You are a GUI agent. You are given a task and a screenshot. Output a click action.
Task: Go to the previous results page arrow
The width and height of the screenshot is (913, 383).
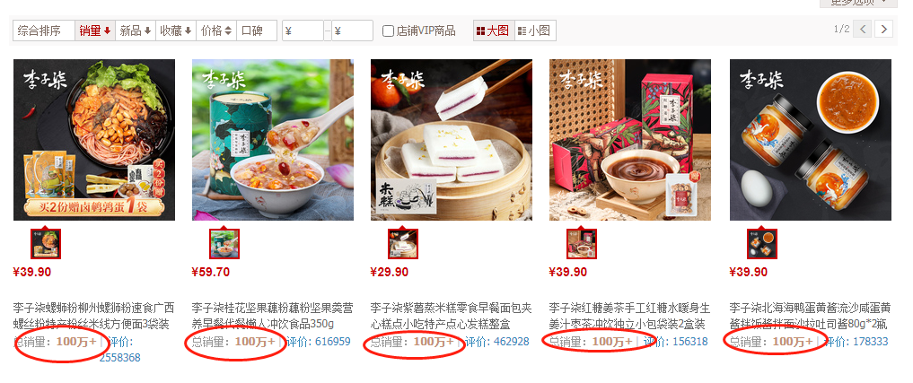(x=863, y=29)
